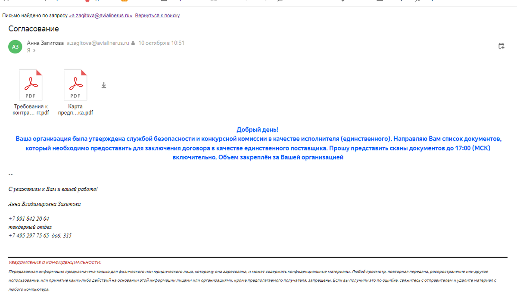
Task: Click the date 10 октября в 10:51
Action: (x=161, y=43)
